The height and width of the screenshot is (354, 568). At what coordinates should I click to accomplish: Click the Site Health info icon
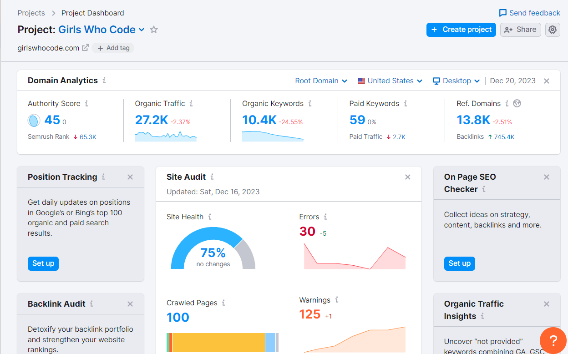click(210, 217)
